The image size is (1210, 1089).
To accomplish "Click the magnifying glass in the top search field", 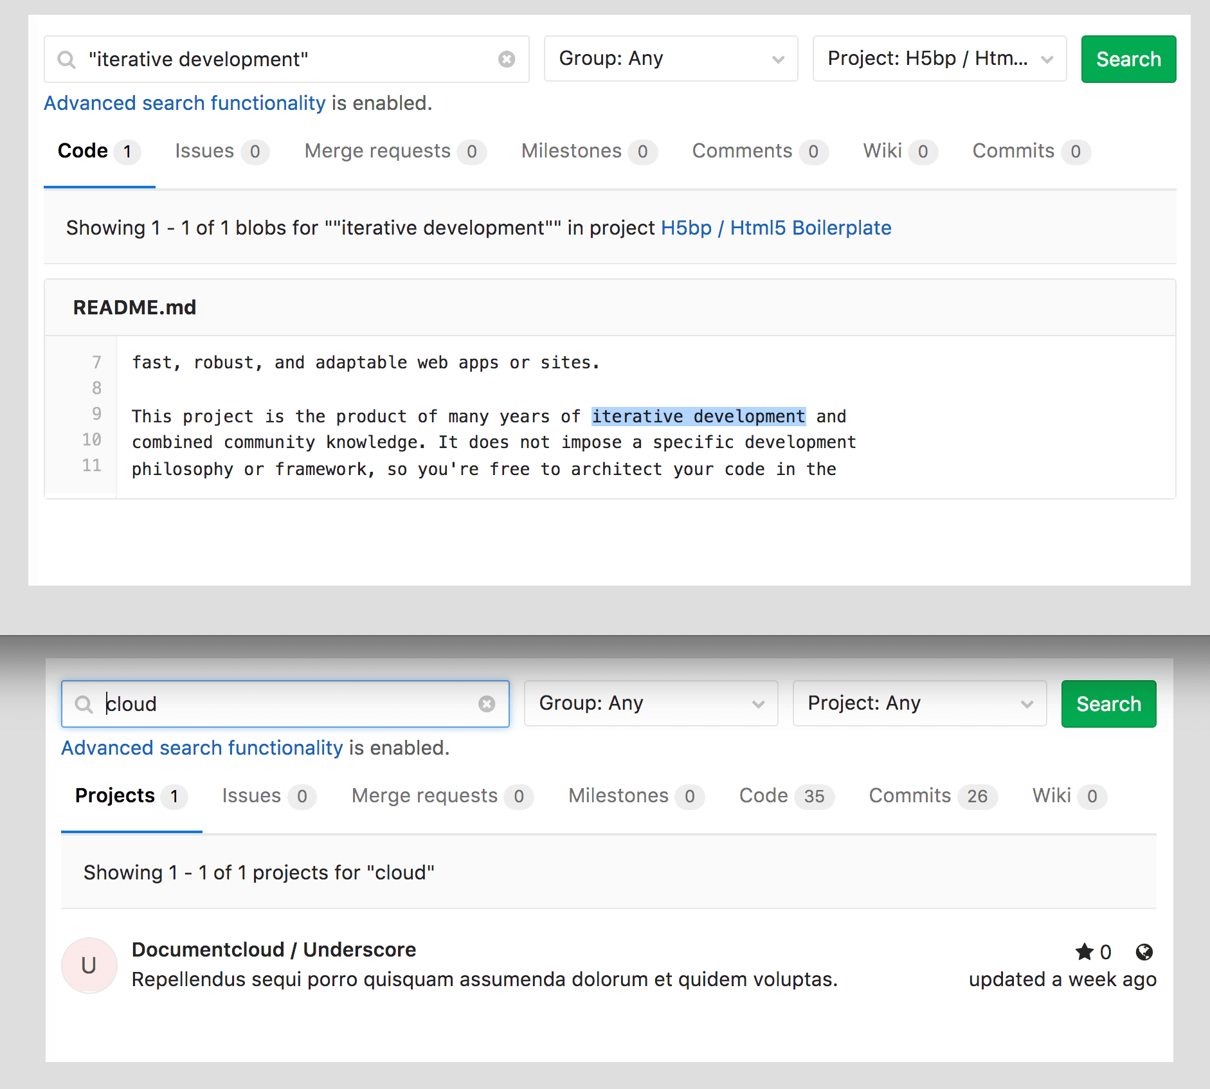I will (x=67, y=59).
